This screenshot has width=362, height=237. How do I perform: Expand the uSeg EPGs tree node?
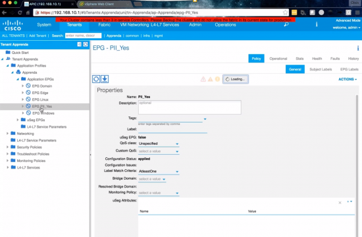[18, 120]
